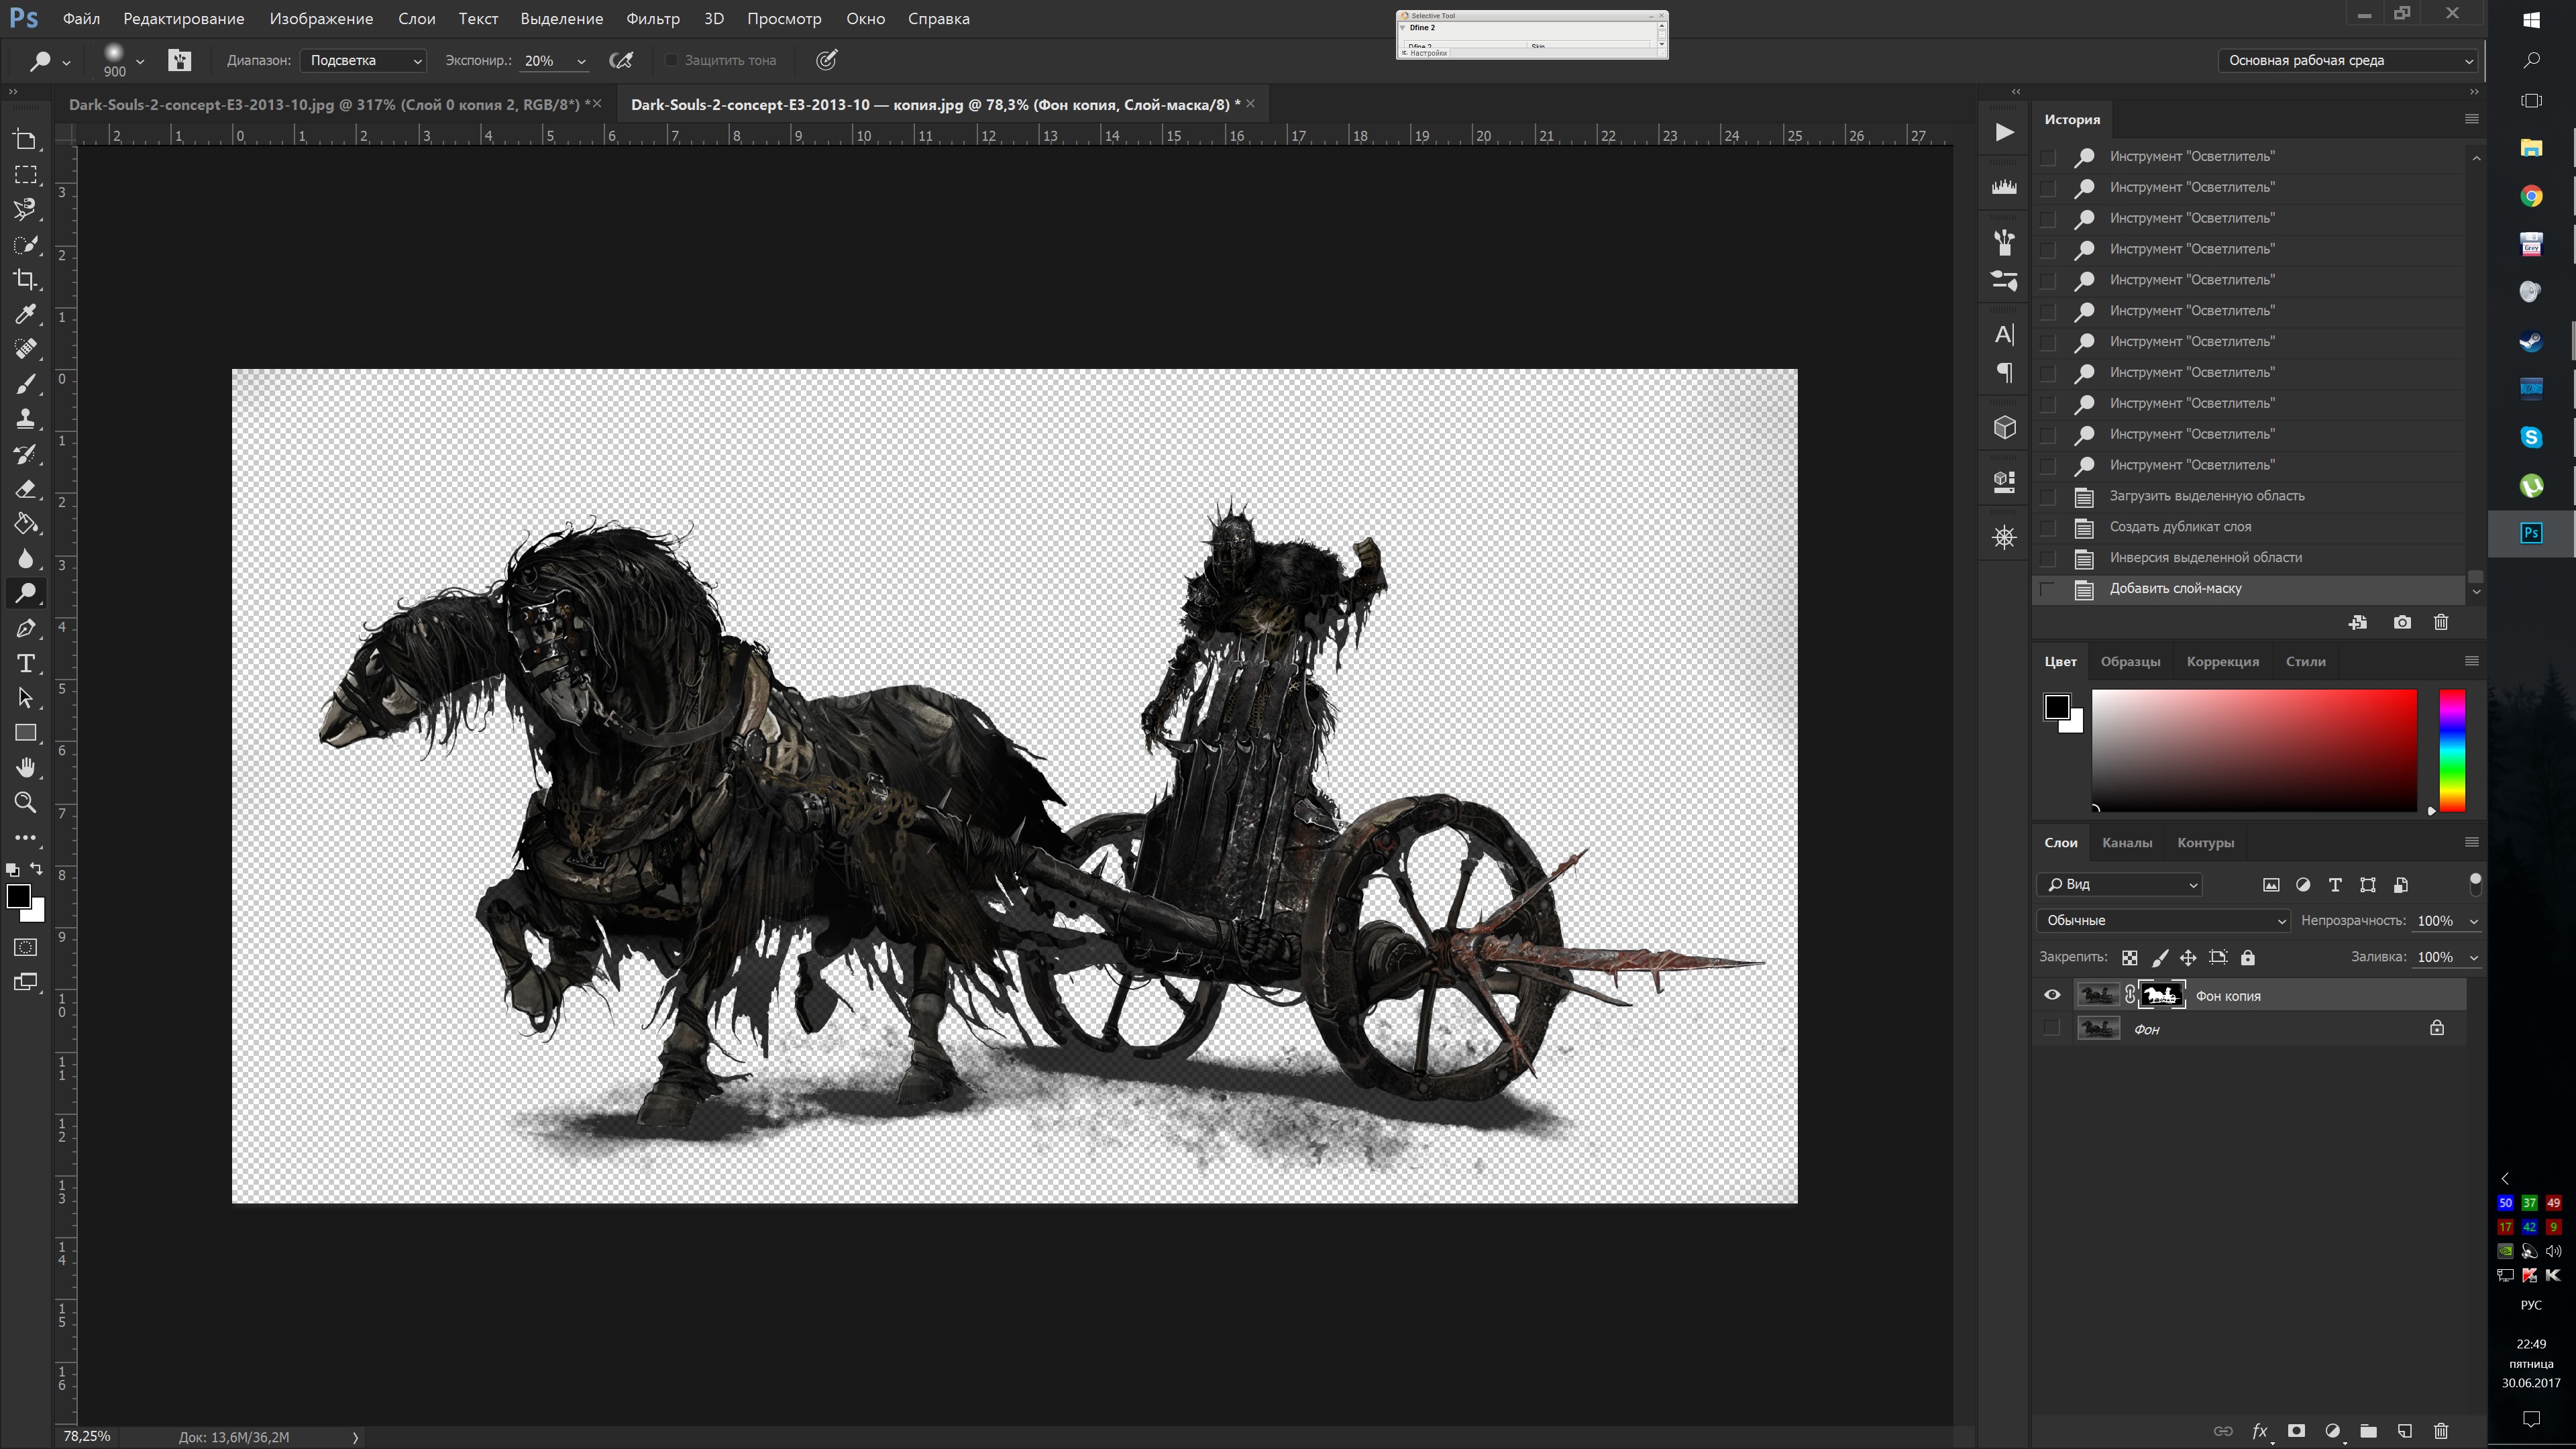Open the layer filter type Вид dropdown
Image resolution: width=2576 pixels, height=1449 pixels.
pos(2119,885)
